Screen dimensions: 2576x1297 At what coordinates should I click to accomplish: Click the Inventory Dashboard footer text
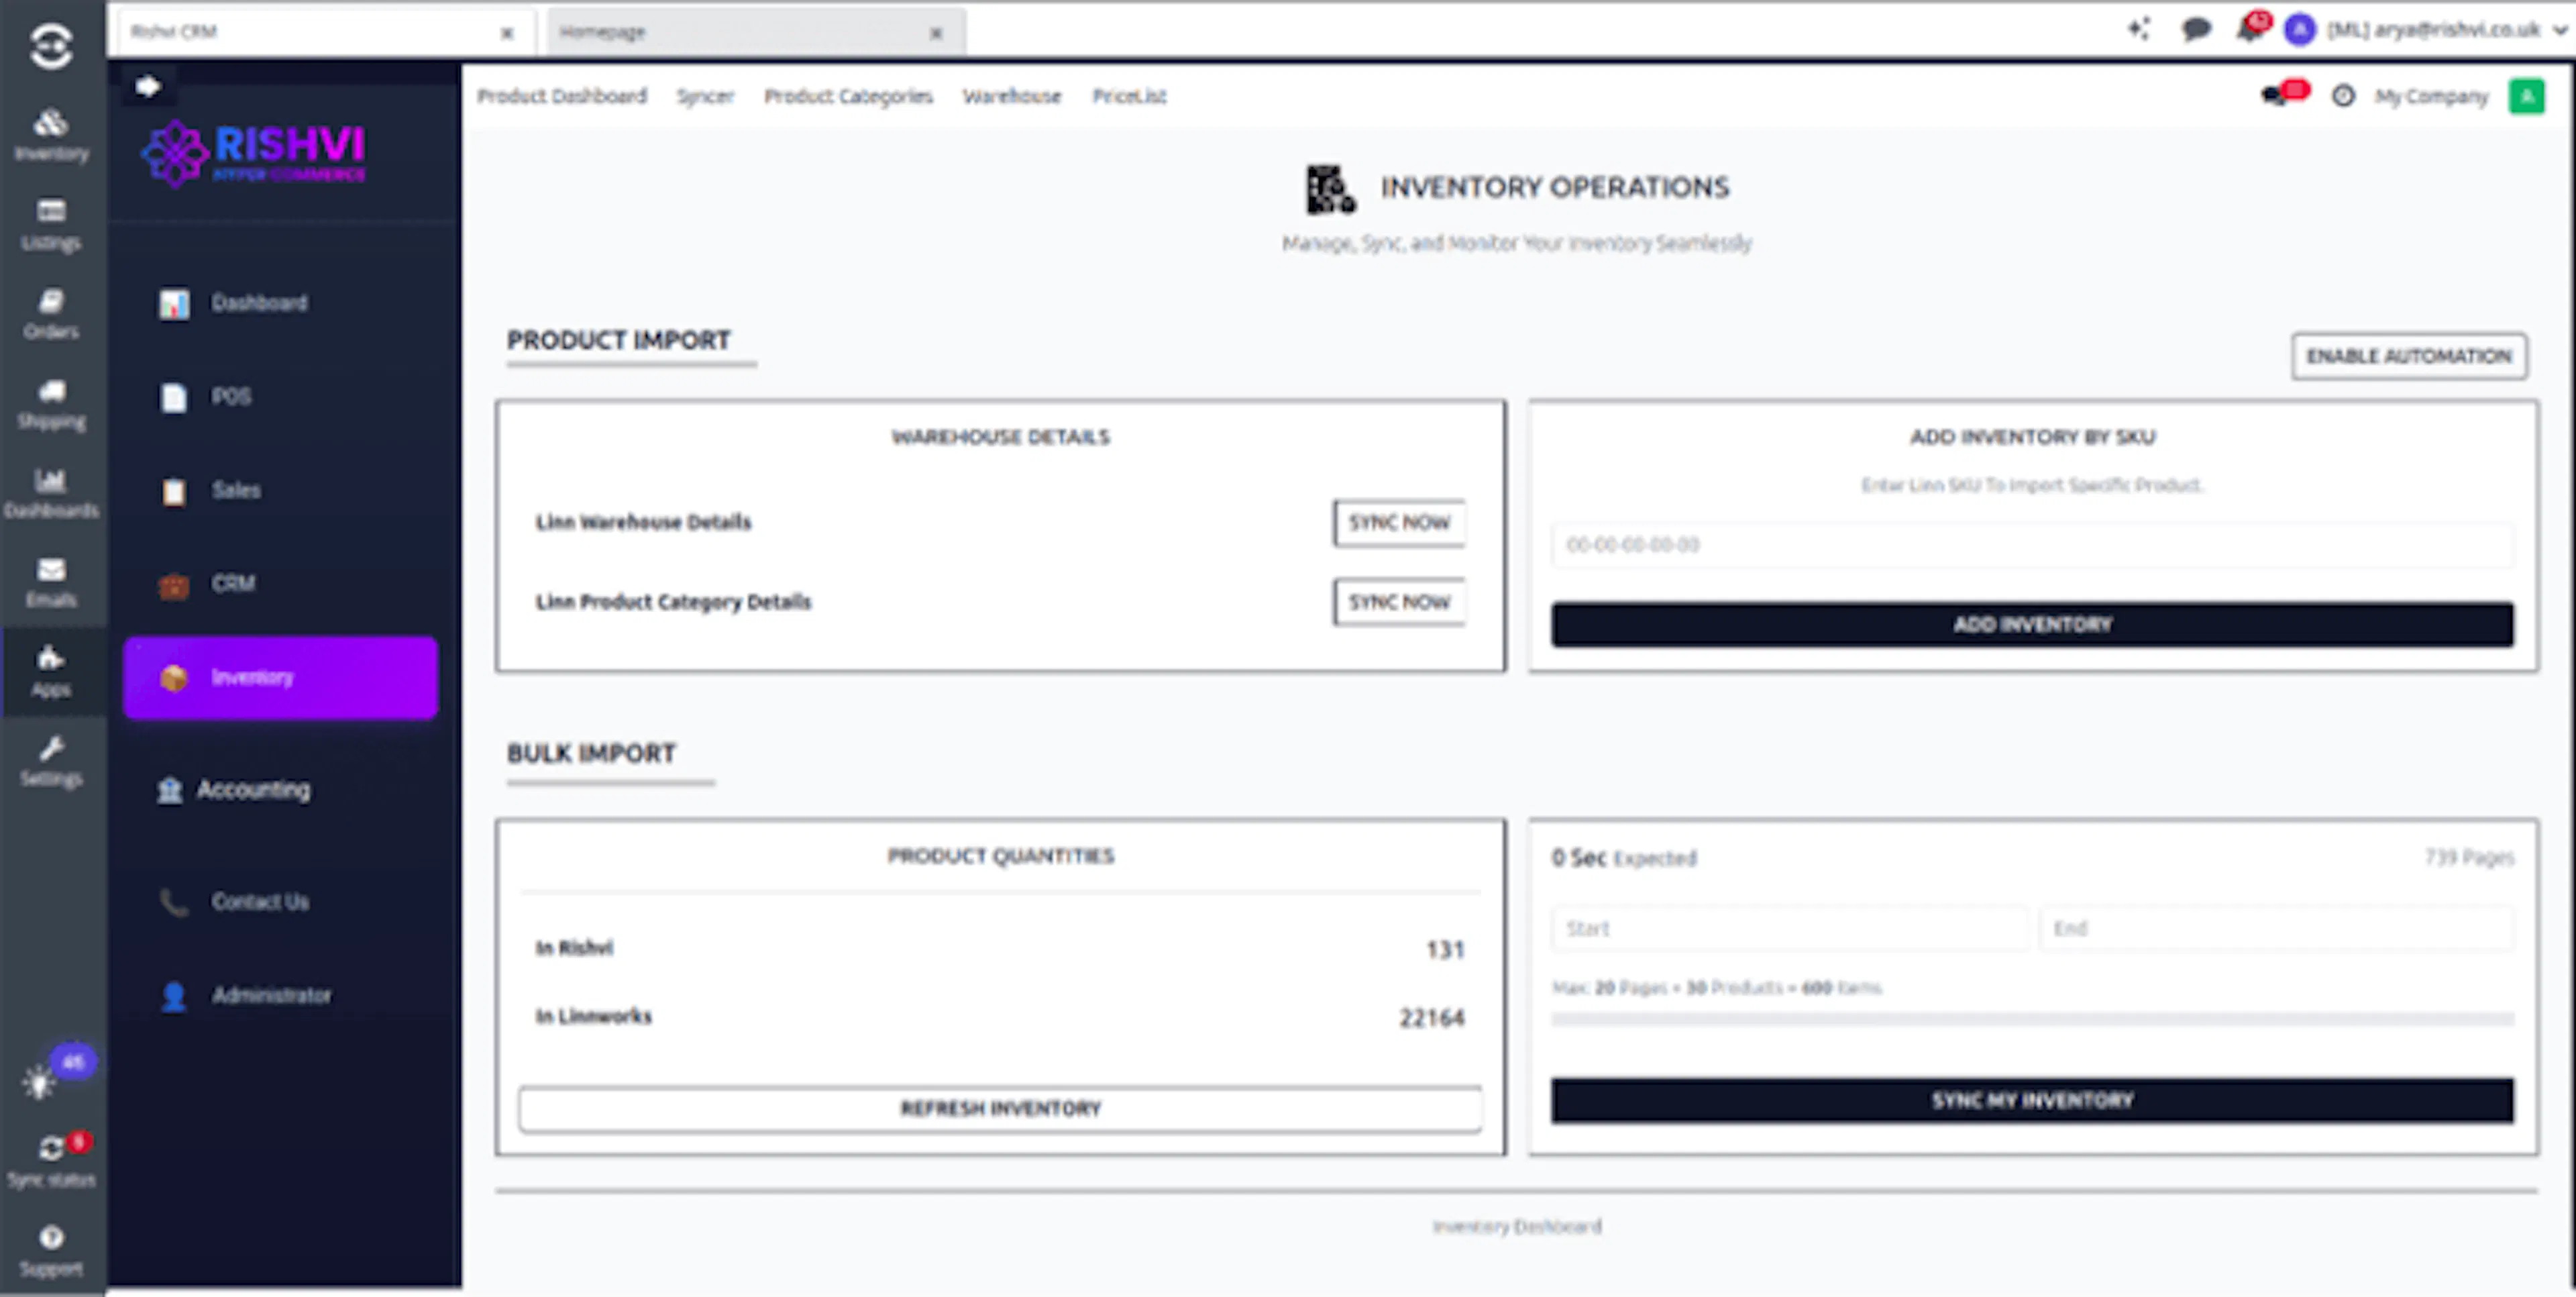(x=1517, y=1226)
